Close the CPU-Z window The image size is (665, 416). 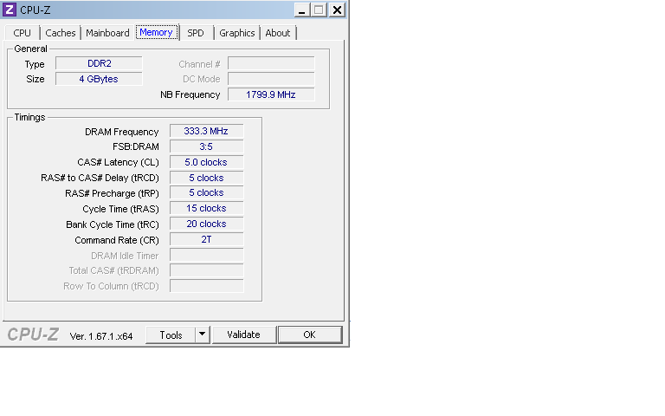(336, 10)
